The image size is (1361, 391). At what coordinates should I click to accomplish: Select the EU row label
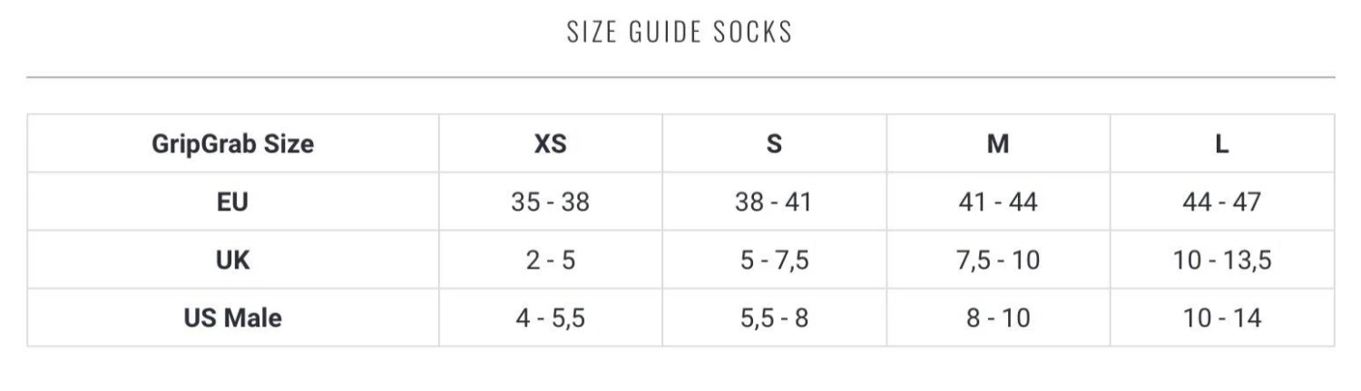point(232,201)
